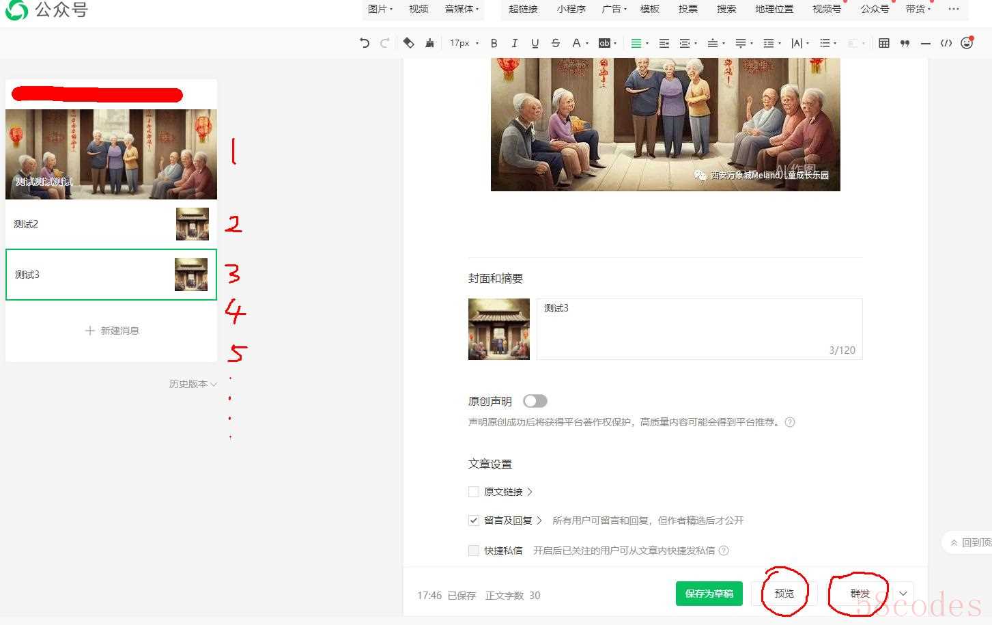Screen dimensions: 992x625
Task: Open the 超链接 menu item
Action: click(x=523, y=9)
